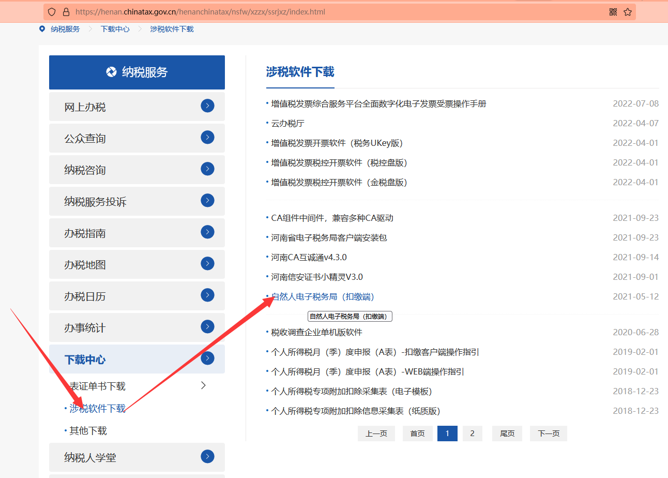Click the 上一页 pagination button
This screenshot has width=668, height=478.
click(376, 434)
